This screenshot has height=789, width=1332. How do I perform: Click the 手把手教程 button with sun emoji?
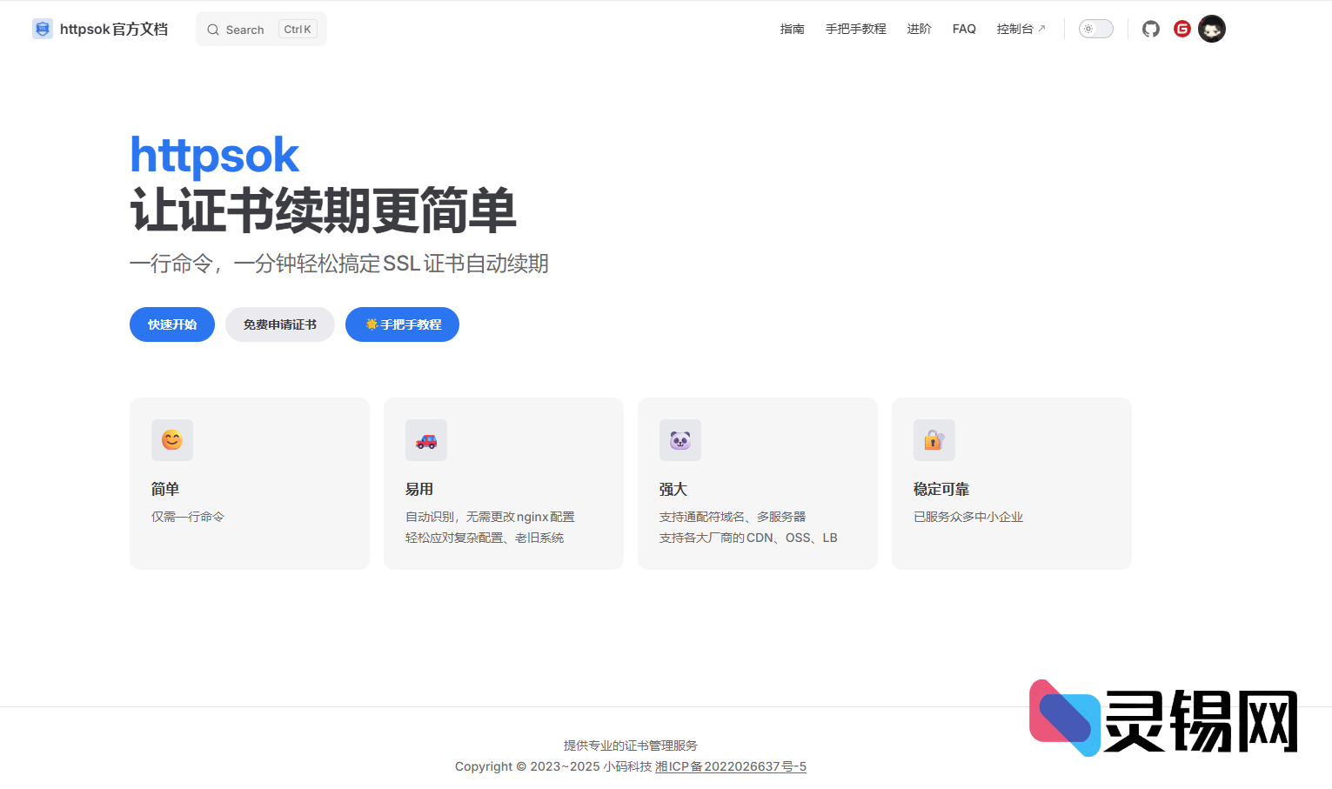[x=402, y=324]
